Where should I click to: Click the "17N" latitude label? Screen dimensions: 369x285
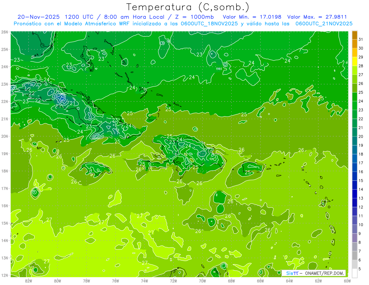click(x=5, y=188)
